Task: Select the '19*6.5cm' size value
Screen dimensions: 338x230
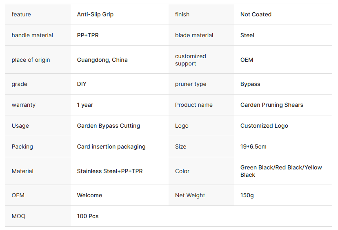Action: (253, 147)
